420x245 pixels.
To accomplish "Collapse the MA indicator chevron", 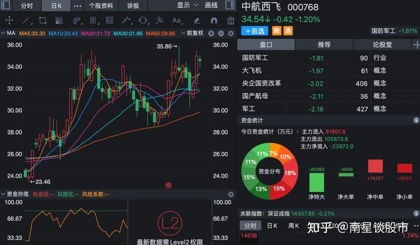I will click(x=3, y=33).
